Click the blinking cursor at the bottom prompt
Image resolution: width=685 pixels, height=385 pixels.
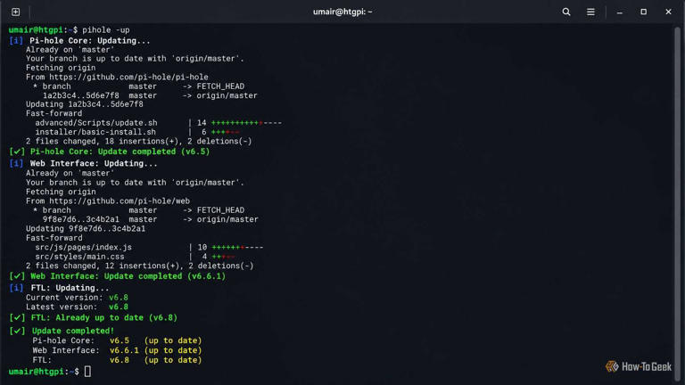click(87, 372)
